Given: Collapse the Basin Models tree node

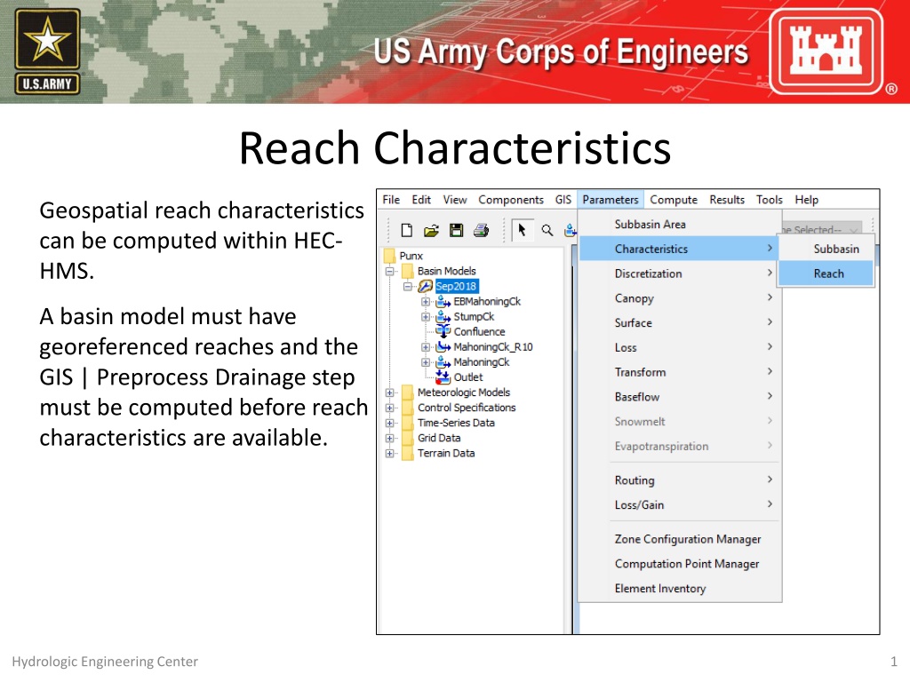Looking at the screenshot, I should [x=389, y=271].
